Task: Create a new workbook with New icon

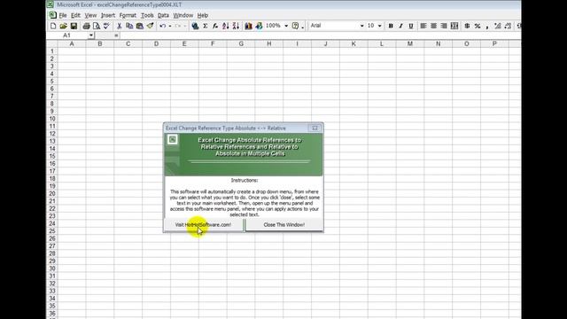Action: pos(53,26)
